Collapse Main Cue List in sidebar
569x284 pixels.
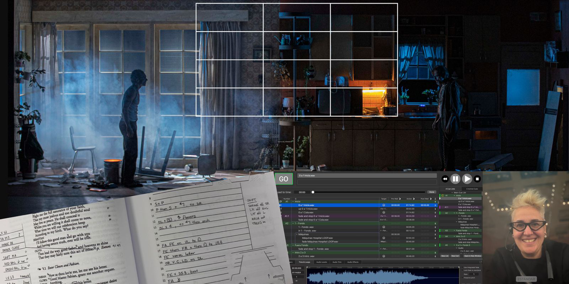point(452,192)
